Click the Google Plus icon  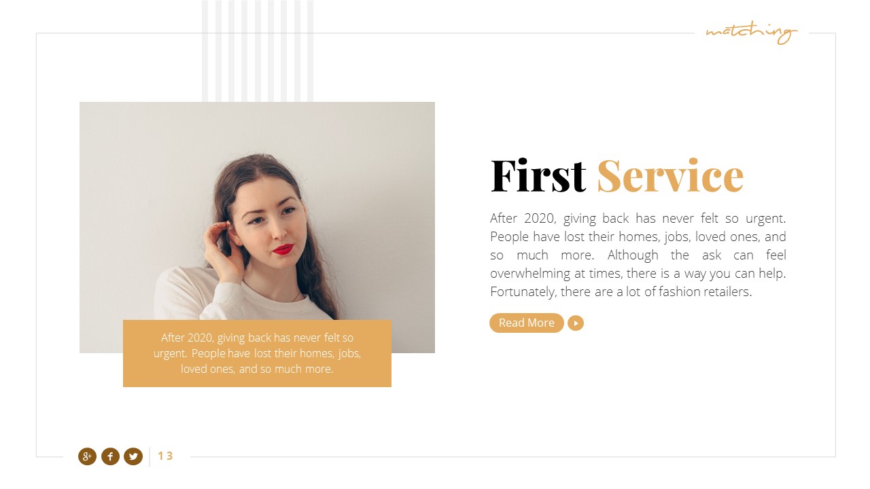[87, 456]
